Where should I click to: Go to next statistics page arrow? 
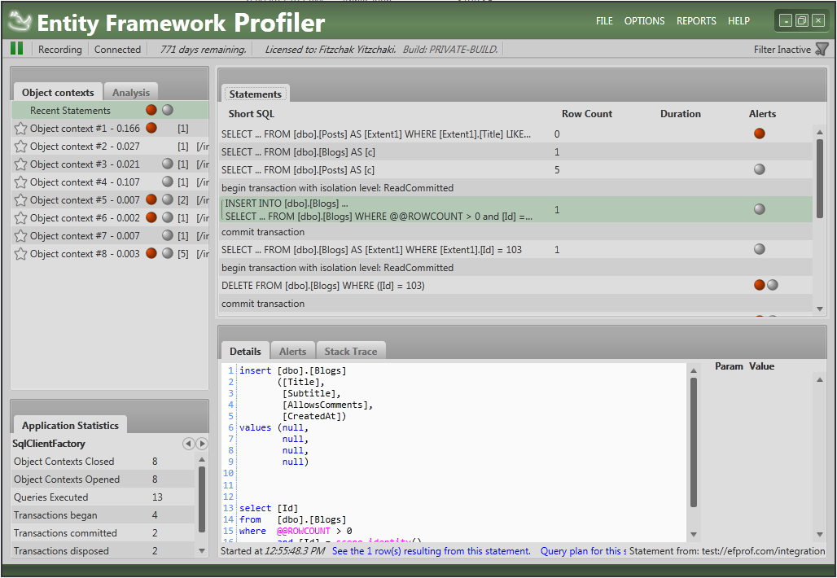[201, 444]
